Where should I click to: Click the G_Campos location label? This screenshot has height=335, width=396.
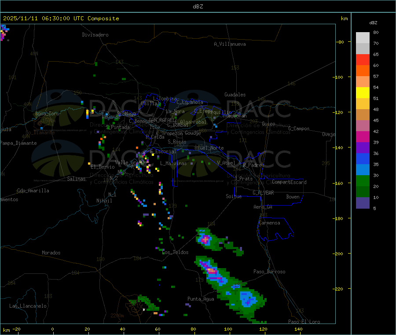click(x=299, y=129)
